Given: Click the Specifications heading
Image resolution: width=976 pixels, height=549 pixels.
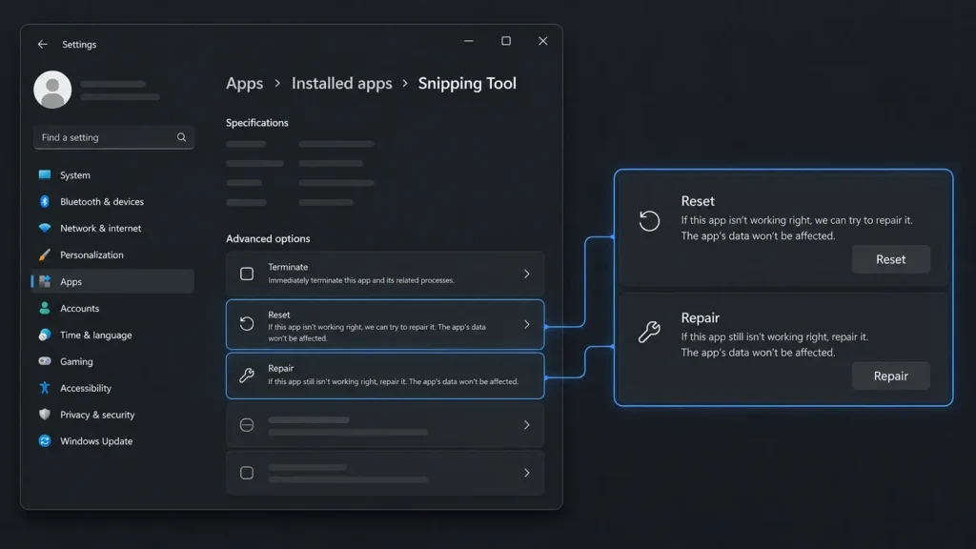Looking at the screenshot, I should tap(257, 123).
